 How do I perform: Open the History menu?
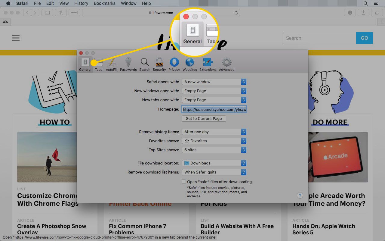point(81,3)
